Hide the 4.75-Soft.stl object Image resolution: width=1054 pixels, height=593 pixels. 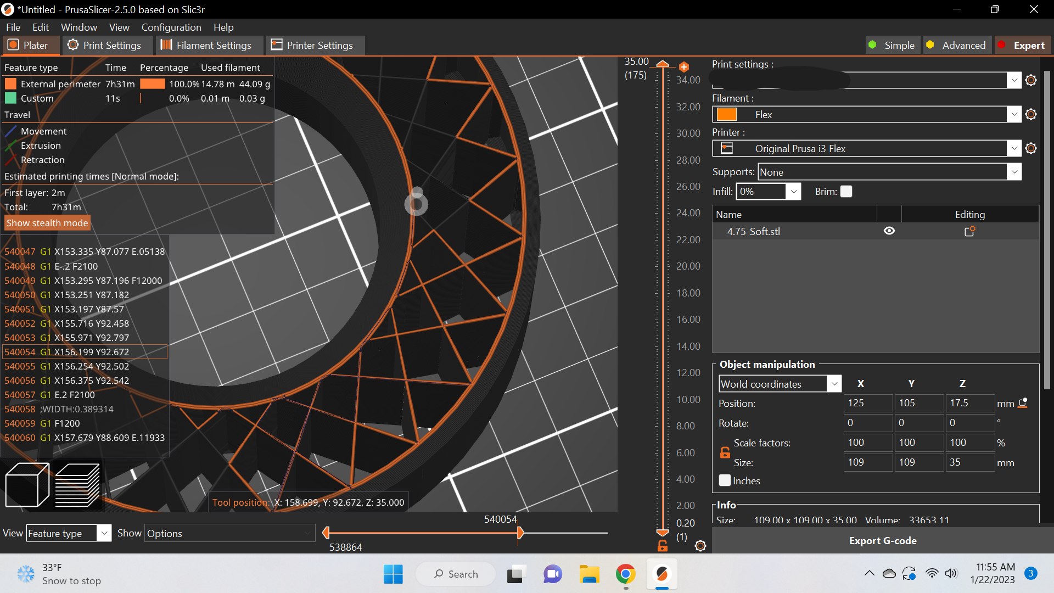point(889,231)
